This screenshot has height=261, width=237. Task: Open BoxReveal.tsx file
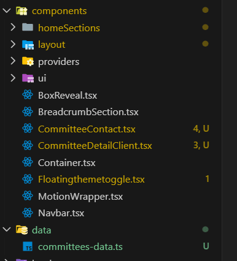click(x=68, y=96)
